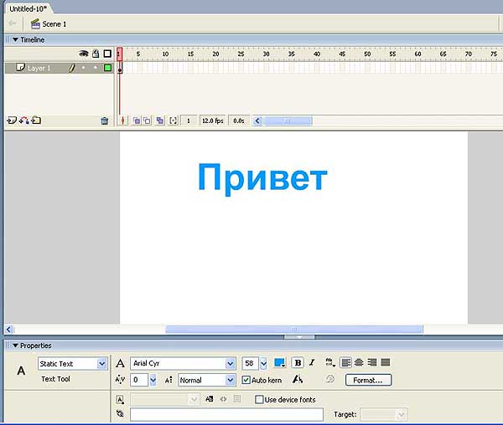Toggle outline view for all layers
Viewport: 503px width, 425px height.
coord(107,54)
